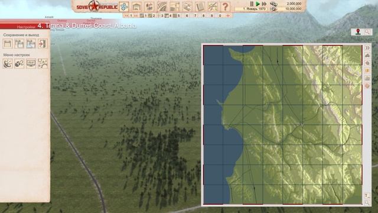The width and height of the screenshot is (378, 213).
Task: Open the book/statistics toolbar icon
Action: [200, 7]
